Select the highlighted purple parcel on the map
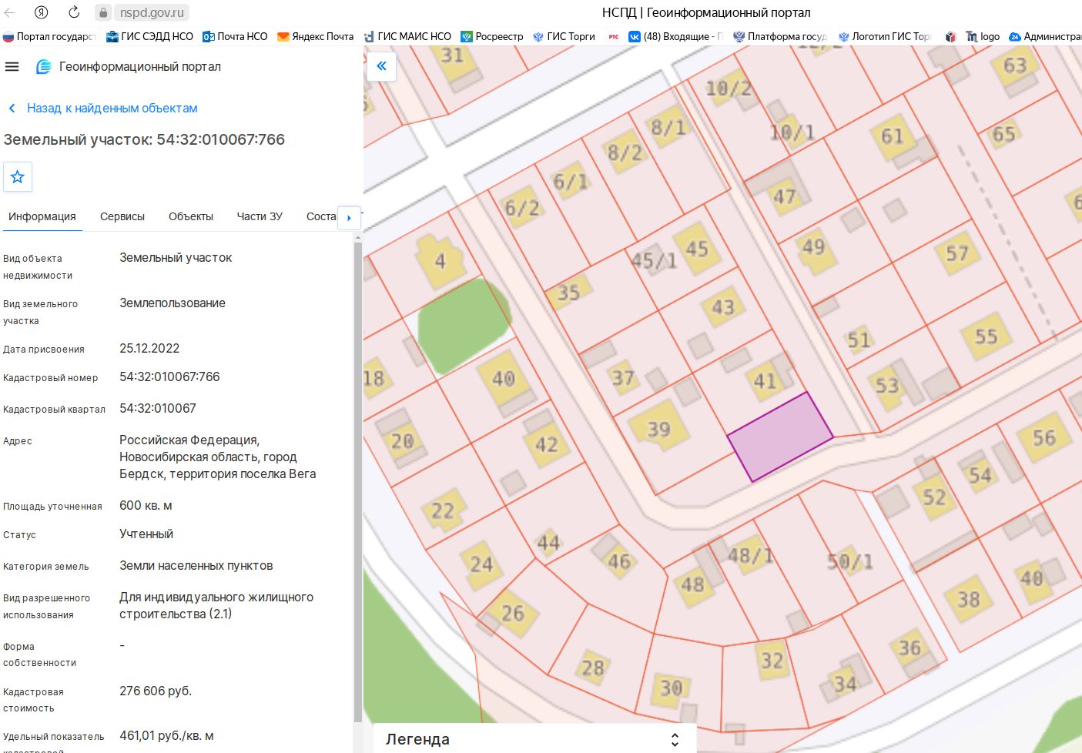The height and width of the screenshot is (753, 1082). pos(780,437)
